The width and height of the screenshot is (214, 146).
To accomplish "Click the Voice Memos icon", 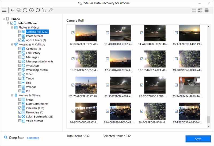I will coord(24,121).
